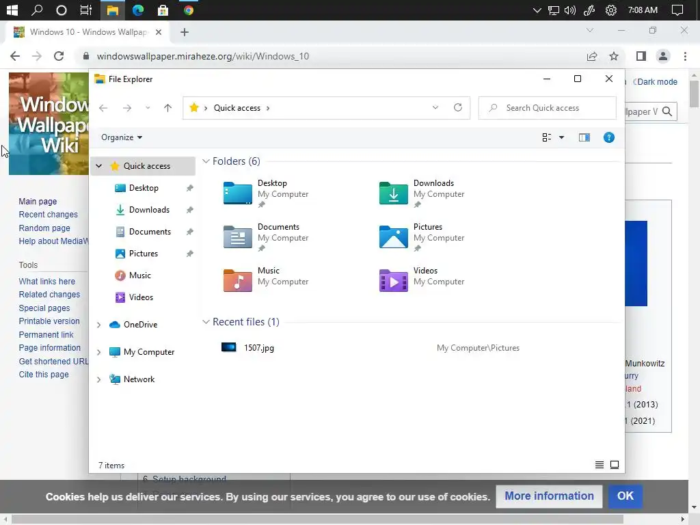Toggle Chrome side panel
This screenshot has width=700, height=525.
[641, 56]
